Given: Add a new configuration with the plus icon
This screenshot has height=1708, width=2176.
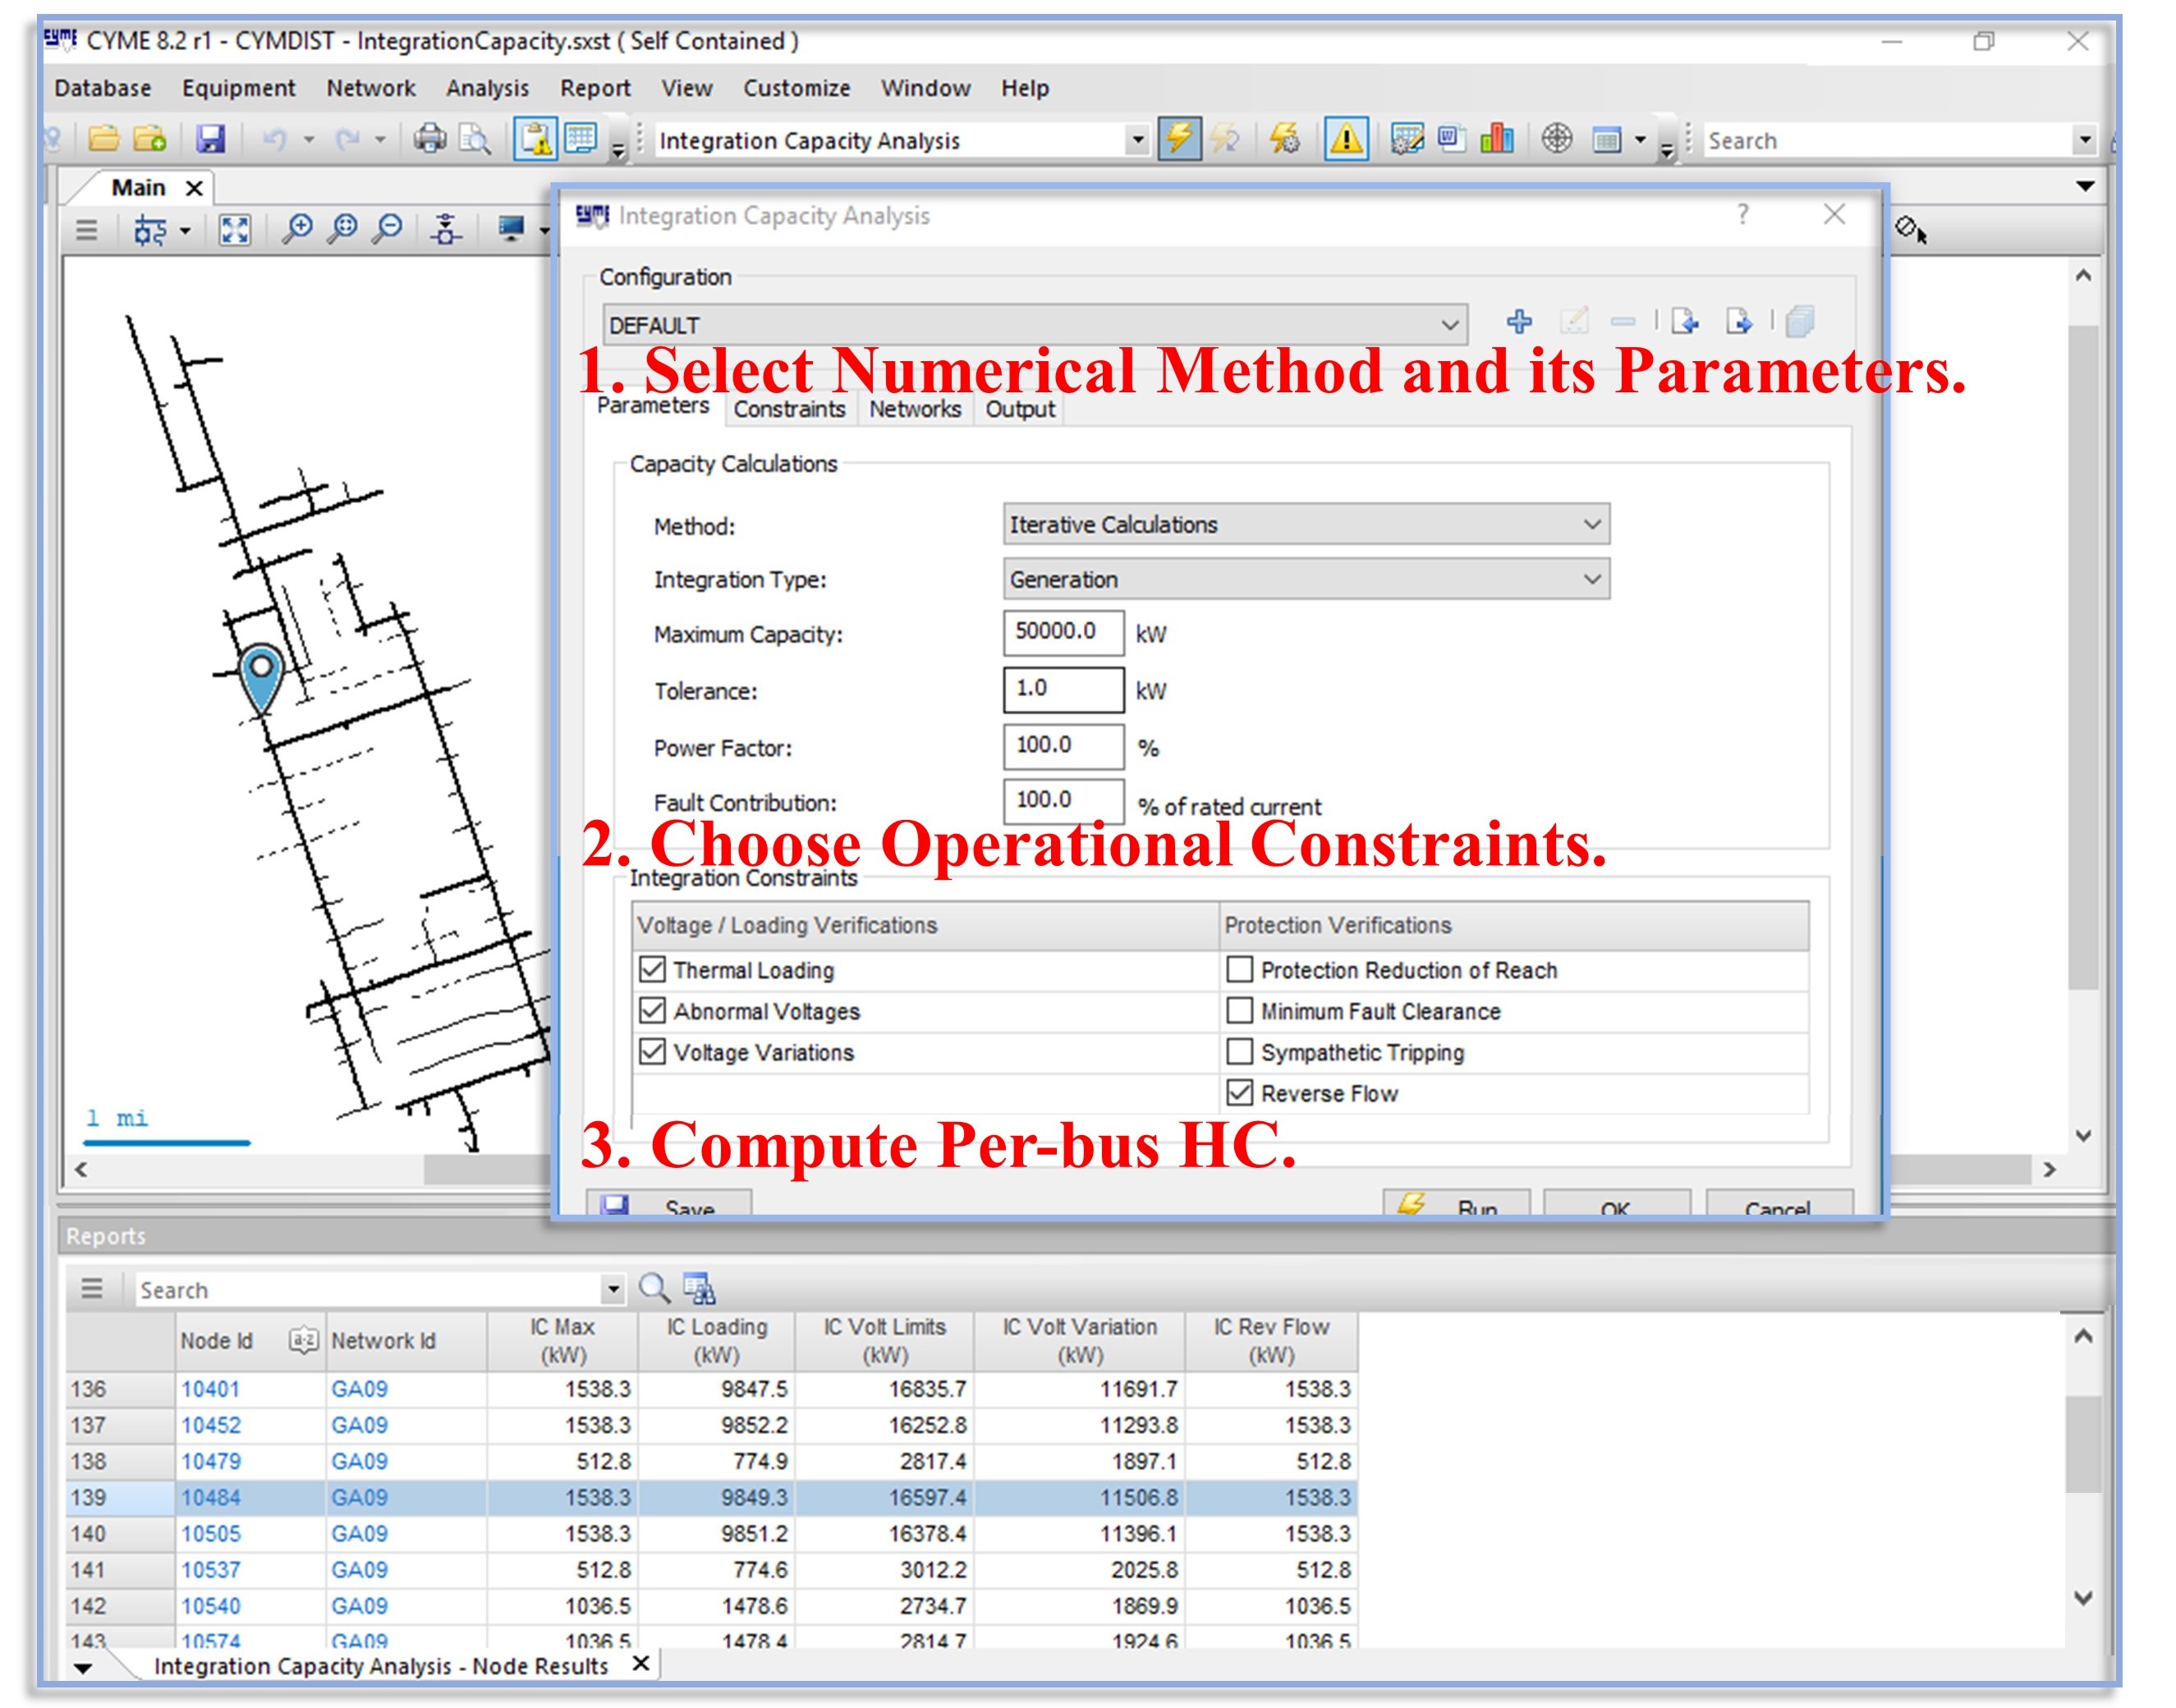Looking at the screenshot, I should (1519, 322).
